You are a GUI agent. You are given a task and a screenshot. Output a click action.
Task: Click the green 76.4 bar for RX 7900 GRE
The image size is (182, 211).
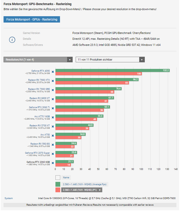(x=88, y=89)
